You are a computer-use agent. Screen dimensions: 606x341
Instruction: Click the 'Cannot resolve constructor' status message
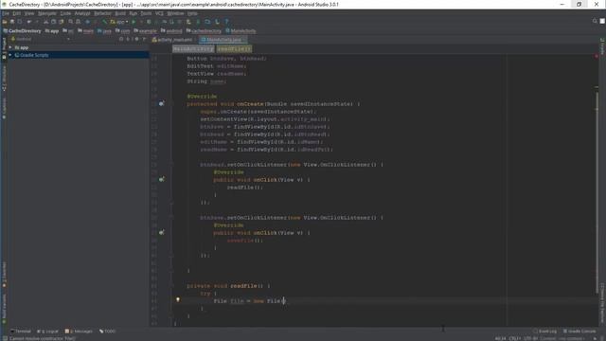point(43,339)
